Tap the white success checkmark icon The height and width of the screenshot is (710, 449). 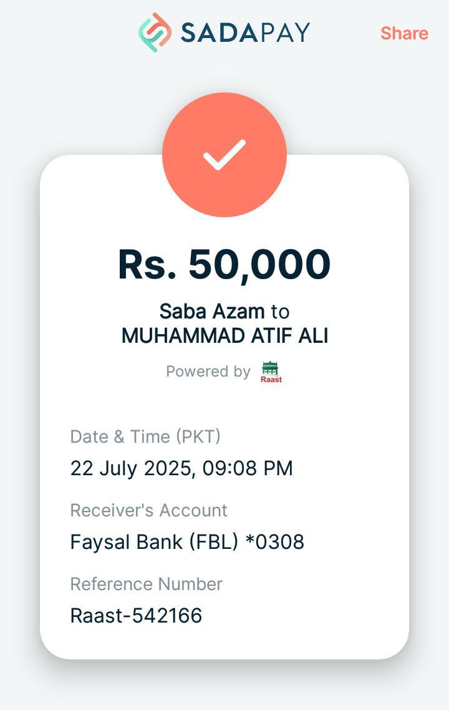224,155
